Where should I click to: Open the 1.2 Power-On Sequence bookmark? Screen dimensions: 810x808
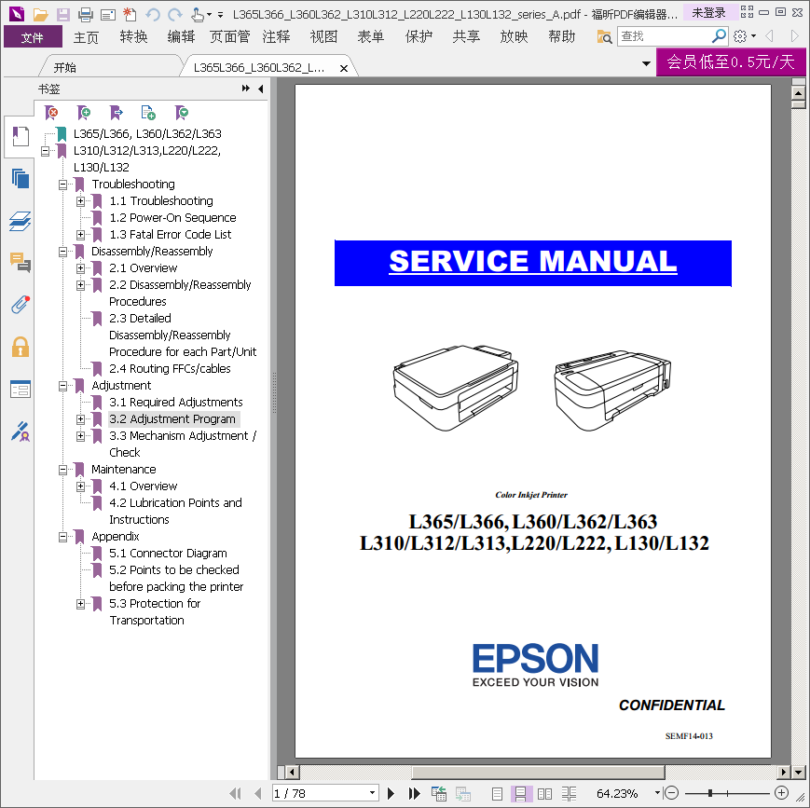[x=172, y=217]
